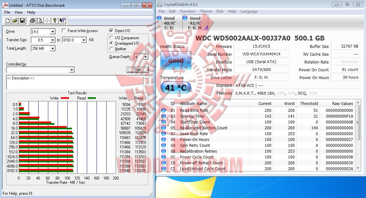
Task: Click status orb for Recalibration Retries
Action: pyautogui.click(x=163, y=151)
